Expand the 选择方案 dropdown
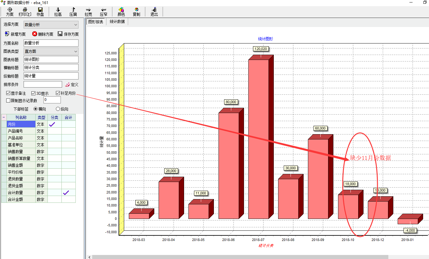The width and height of the screenshot is (429, 259). click(x=76, y=25)
